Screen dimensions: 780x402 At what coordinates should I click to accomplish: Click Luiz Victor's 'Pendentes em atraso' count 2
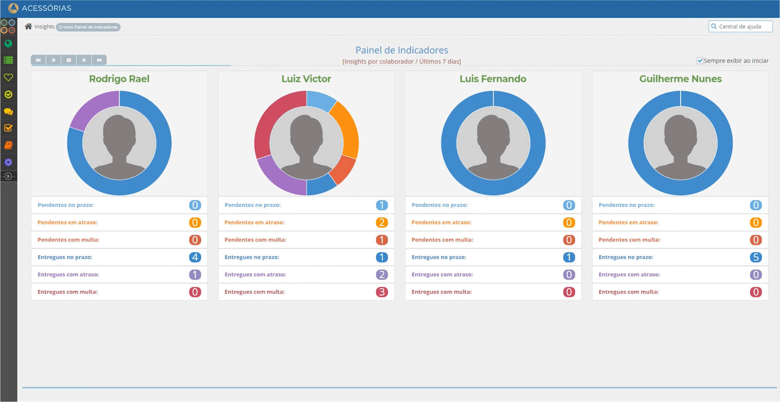[x=382, y=223]
